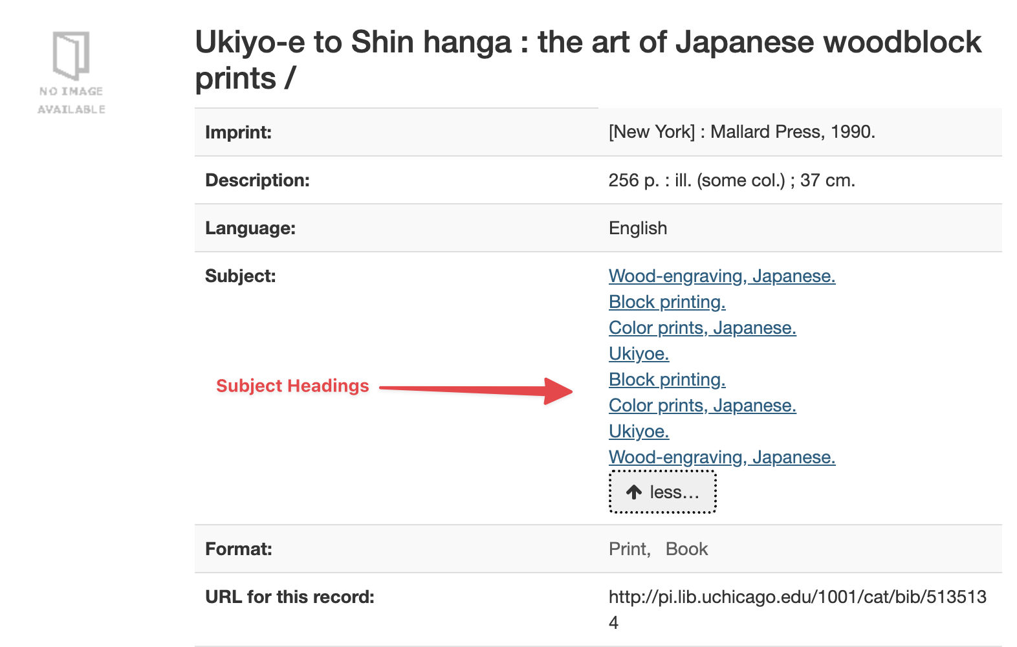1017x647 pixels.
Task: Click the Mallard Press, 1990 imprint value
Action: pos(741,132)
